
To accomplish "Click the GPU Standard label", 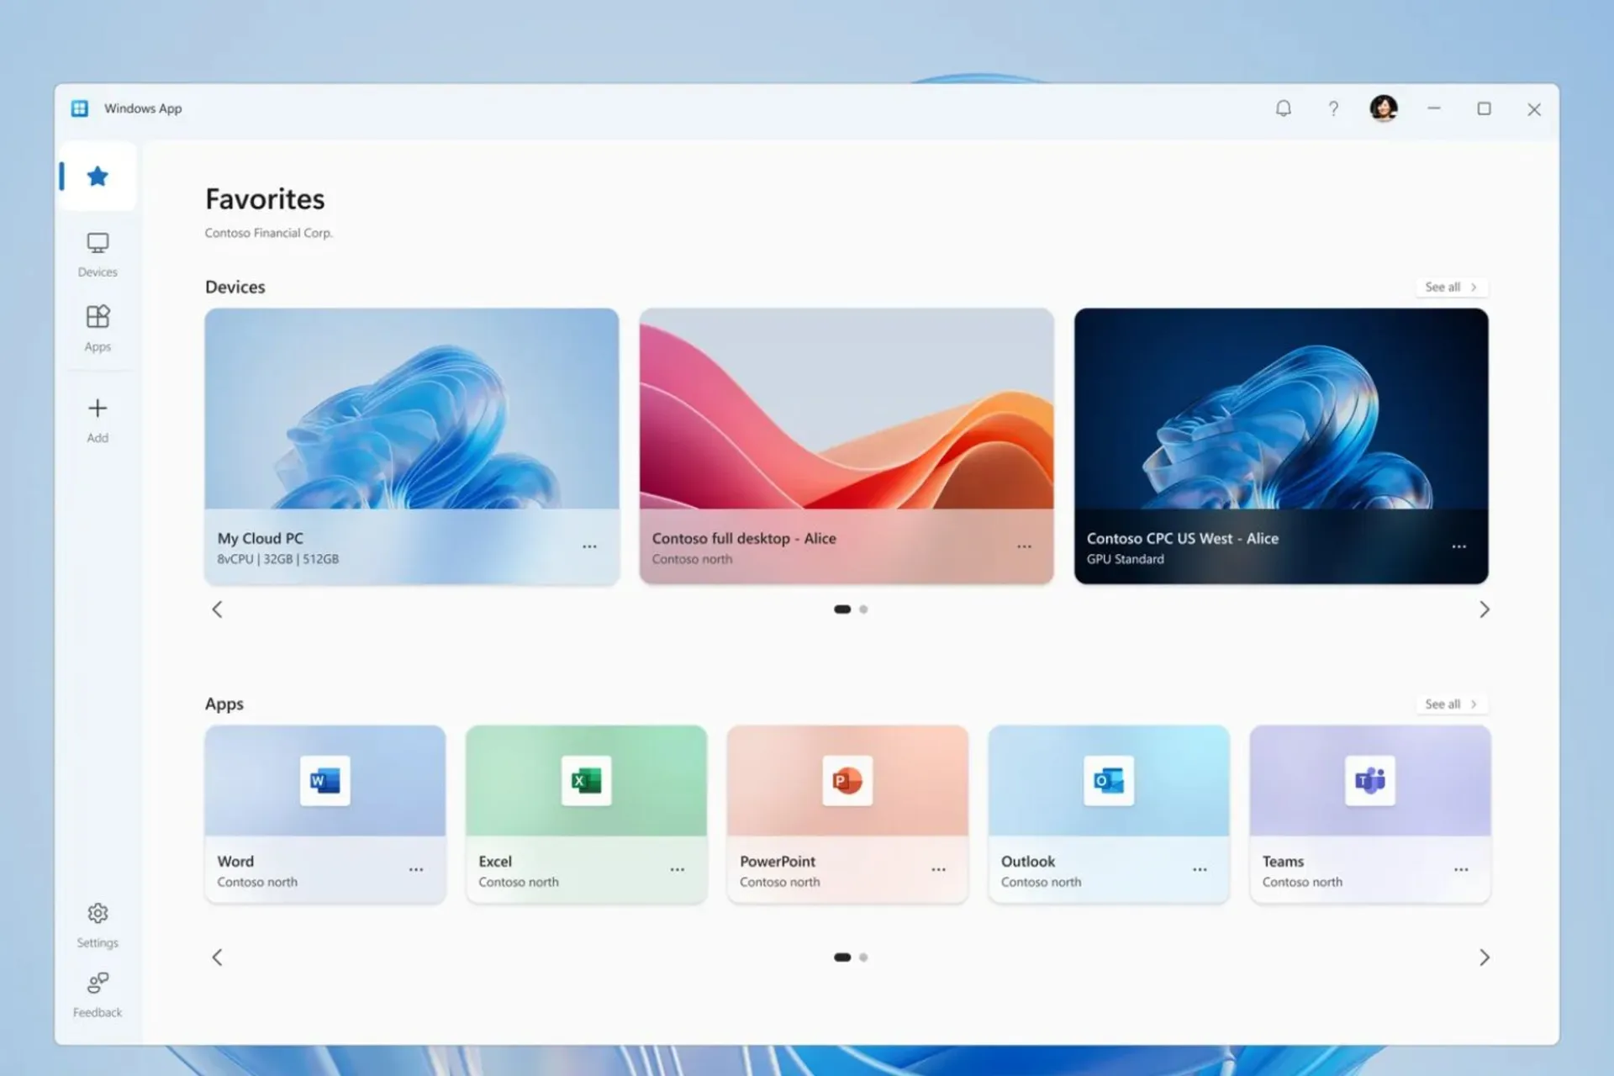I will 1126,559.
